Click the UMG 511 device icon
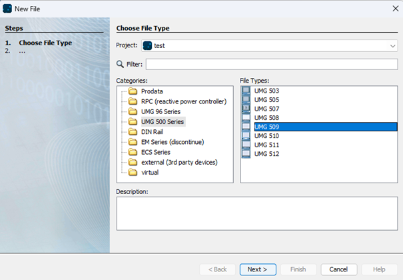403x280 pixels. pos(246,145)
